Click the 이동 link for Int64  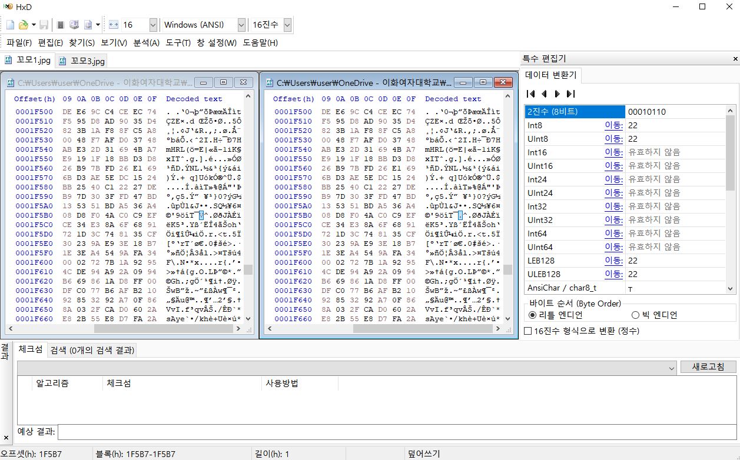pyautogui.click(x=613, y=234)
